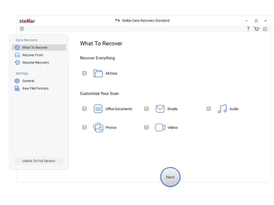Click Unlock To Full Version button
The image size is (274, 205).
click(38, 161)
